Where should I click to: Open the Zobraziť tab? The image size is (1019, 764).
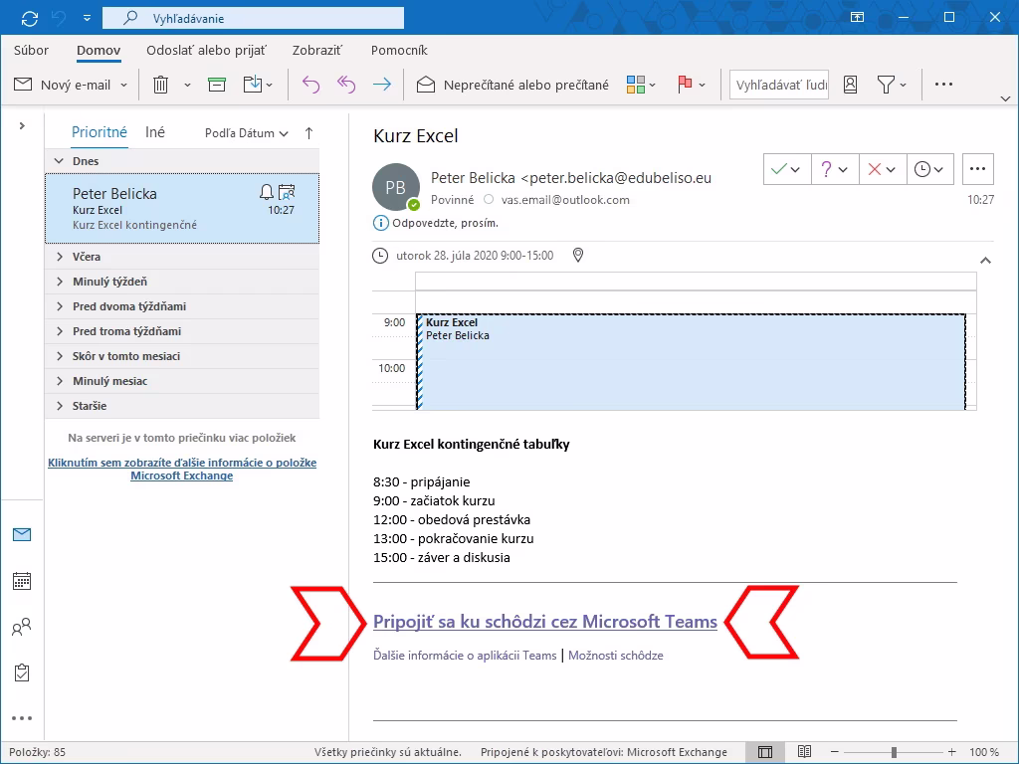317,50
